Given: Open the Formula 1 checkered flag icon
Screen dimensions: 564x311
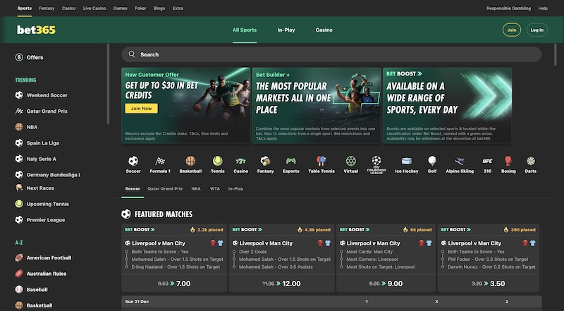Looking at the screenshot, I should (x=160, y=161).
